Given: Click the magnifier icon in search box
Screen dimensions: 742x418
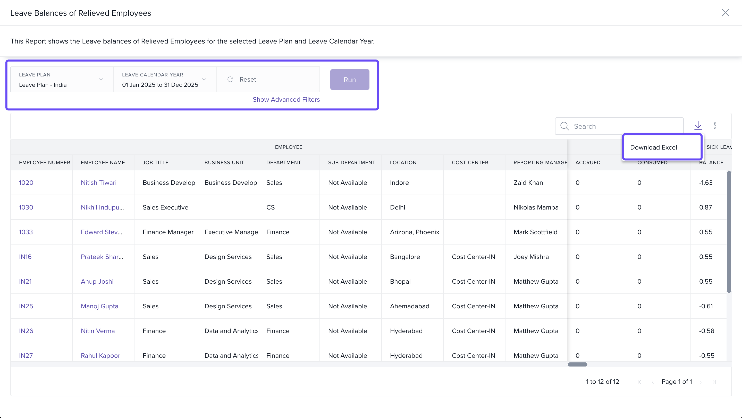Looking at the screenshot, I should 564,126.
